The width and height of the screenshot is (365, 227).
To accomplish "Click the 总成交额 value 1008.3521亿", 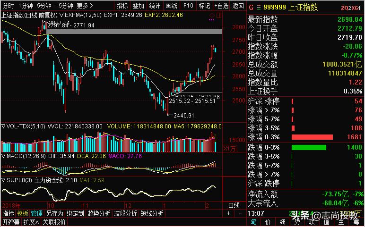I will (x=342, y=64).
